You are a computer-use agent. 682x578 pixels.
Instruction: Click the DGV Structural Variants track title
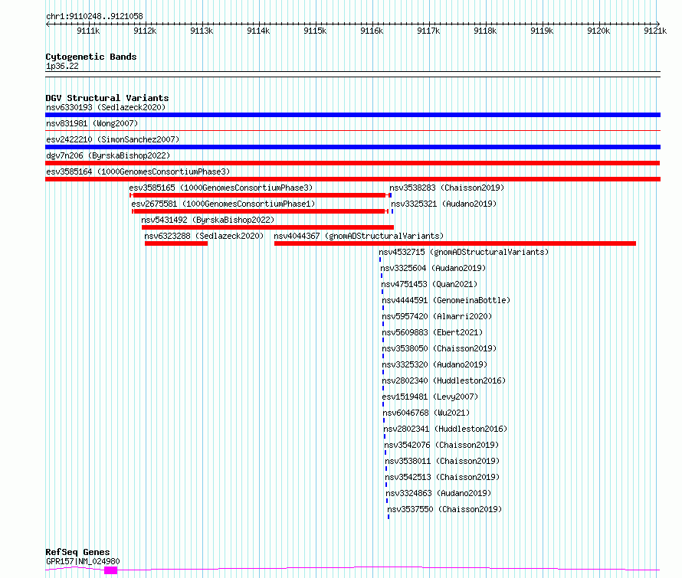(x=107, y=98)
